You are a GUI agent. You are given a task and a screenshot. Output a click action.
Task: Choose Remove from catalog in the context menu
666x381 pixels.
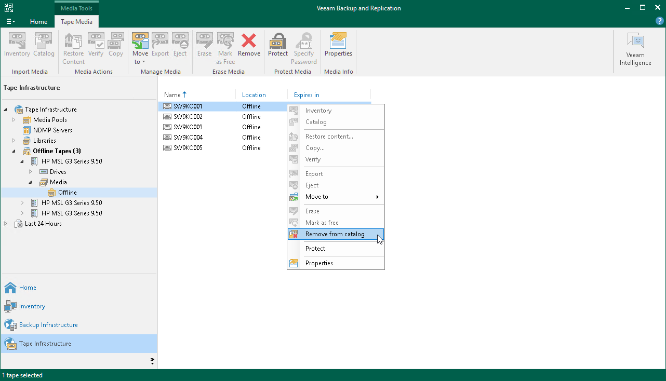[335, 234]
